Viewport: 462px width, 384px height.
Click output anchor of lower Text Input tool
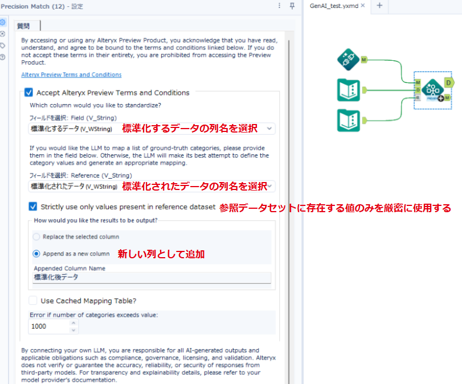point(365,121)
